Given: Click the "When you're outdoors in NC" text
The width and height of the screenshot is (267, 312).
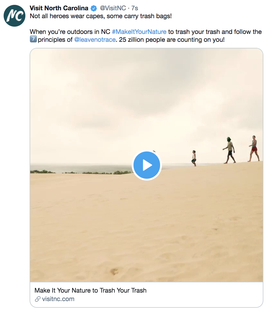Looking at the screenshot, I should click(70, 32).
